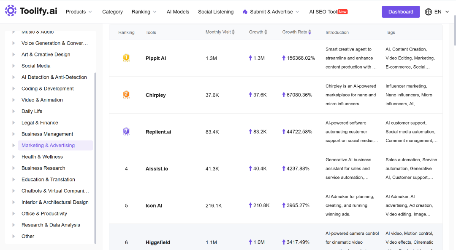Expand the Legal & Finance arrow
Image resolution: width=456 pixels, height=250 pixels.
pyautogui.click(x=14, y=122)
